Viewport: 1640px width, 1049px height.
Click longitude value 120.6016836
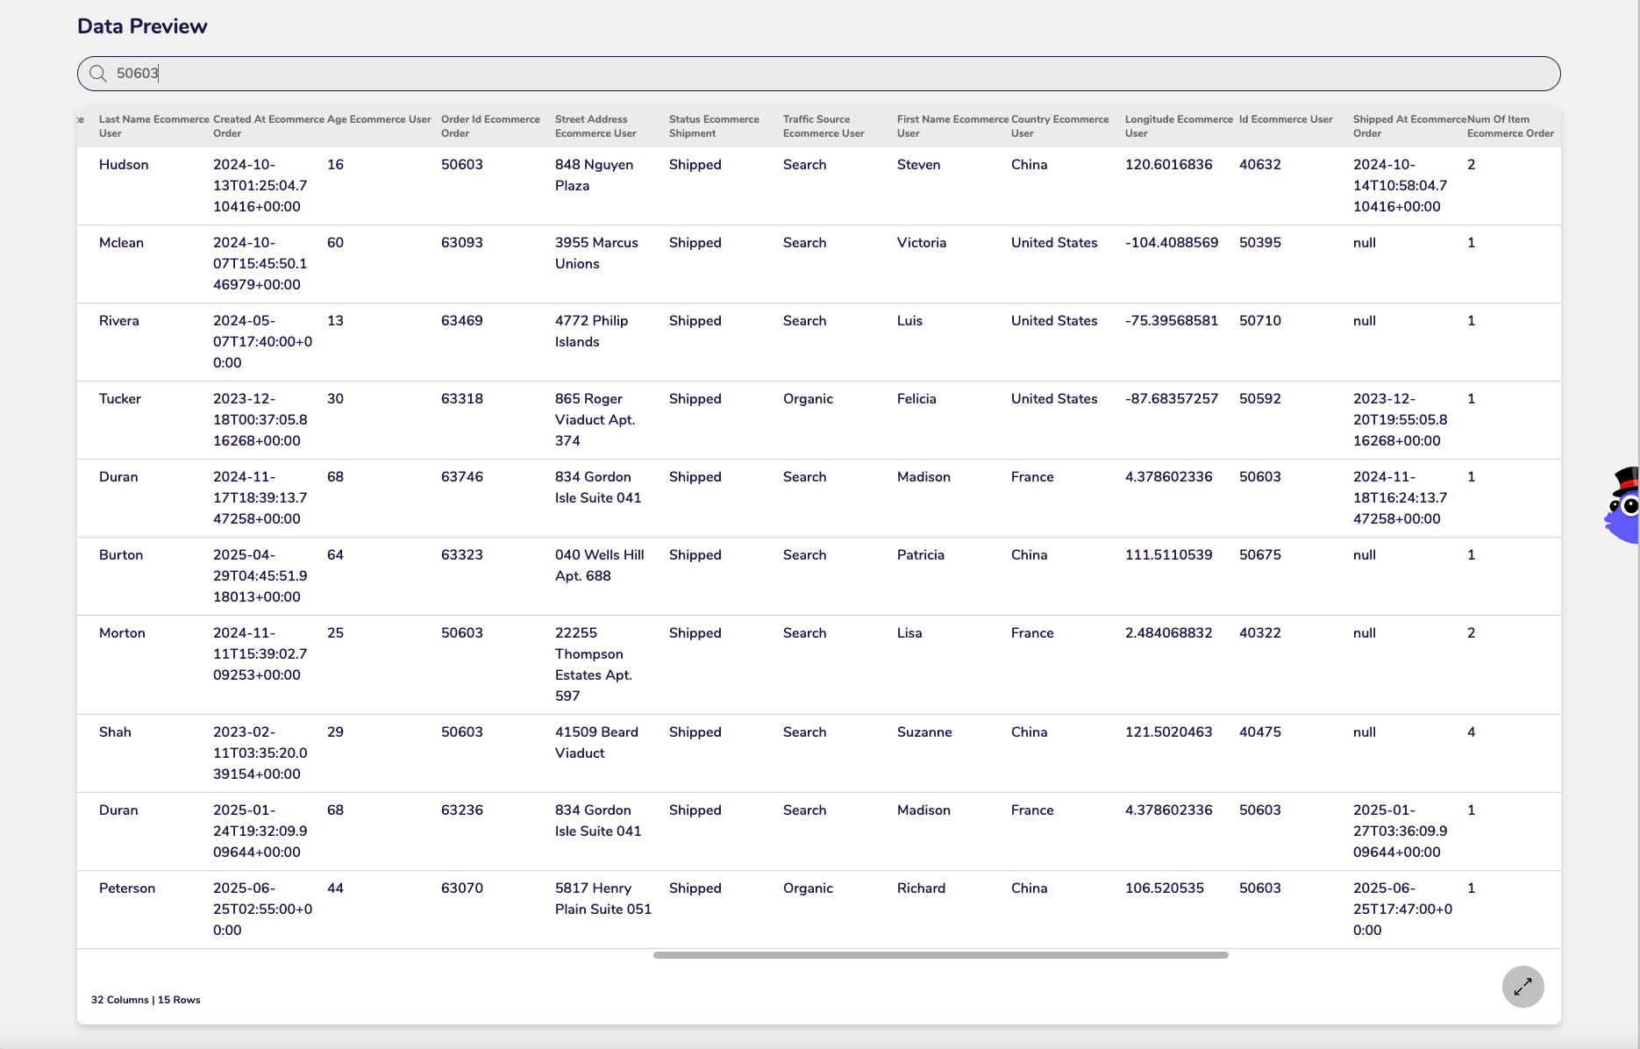1169,165
